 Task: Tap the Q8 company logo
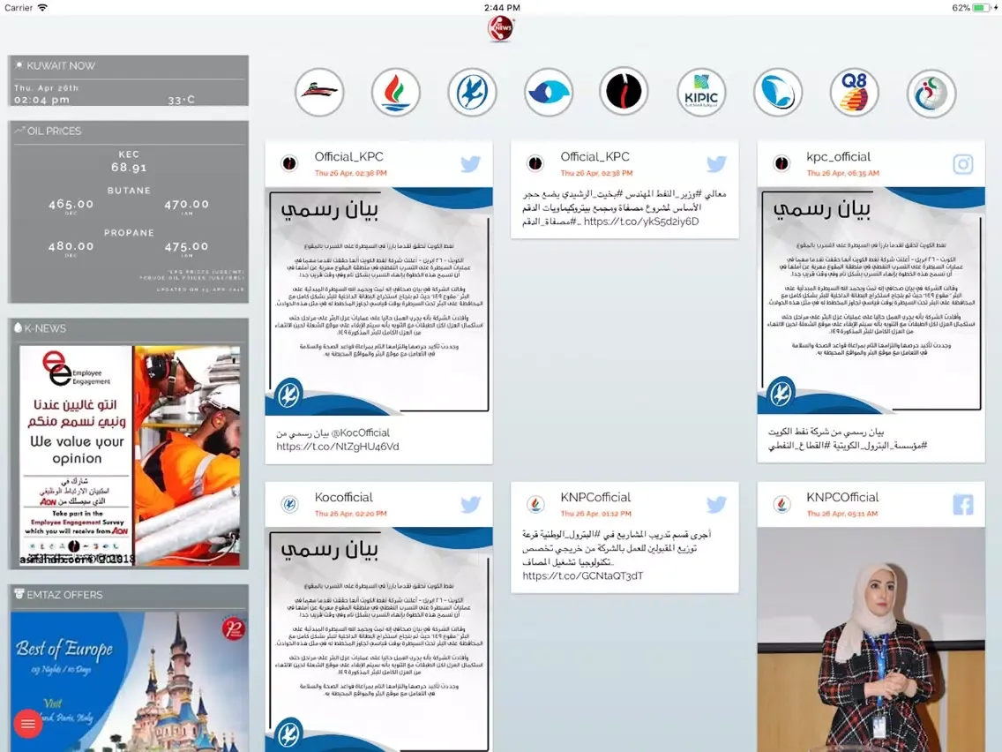coord(855,92)
